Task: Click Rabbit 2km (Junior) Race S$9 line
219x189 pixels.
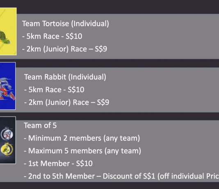Action: [x=66, y=102]
